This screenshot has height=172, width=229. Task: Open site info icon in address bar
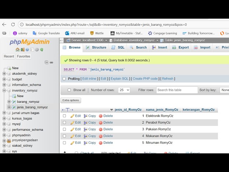pos(22,25)
